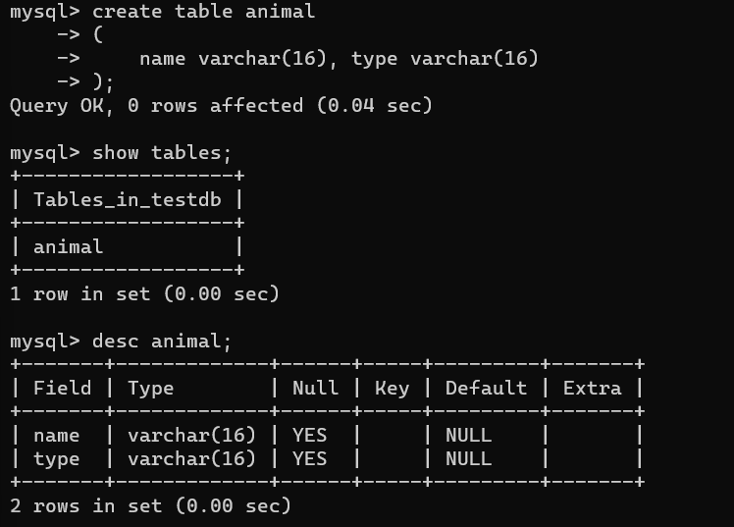Click the NULL default value in the name row

click(469, 436)
